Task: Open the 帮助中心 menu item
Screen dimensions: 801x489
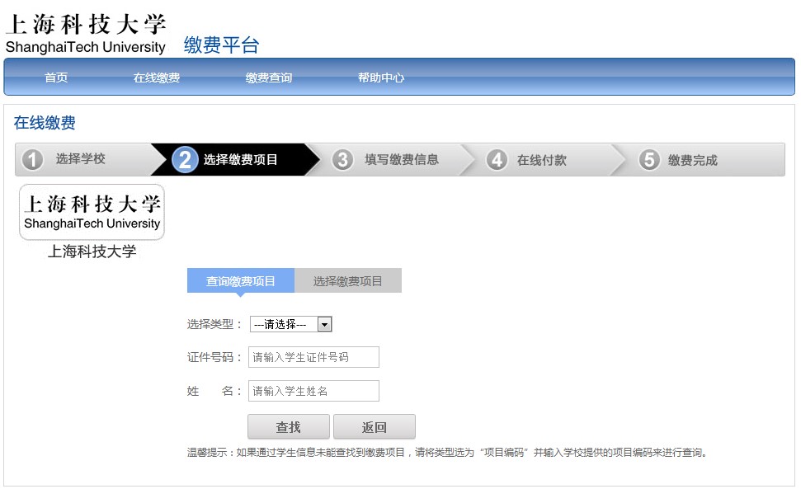Action: [x=379, y=77]
